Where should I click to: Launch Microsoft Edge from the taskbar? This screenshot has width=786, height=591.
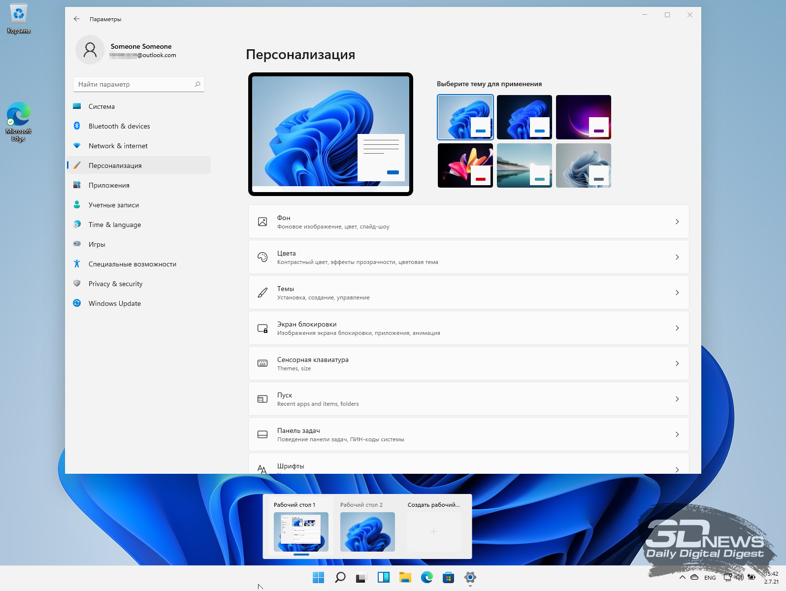[x=427, y=577]
